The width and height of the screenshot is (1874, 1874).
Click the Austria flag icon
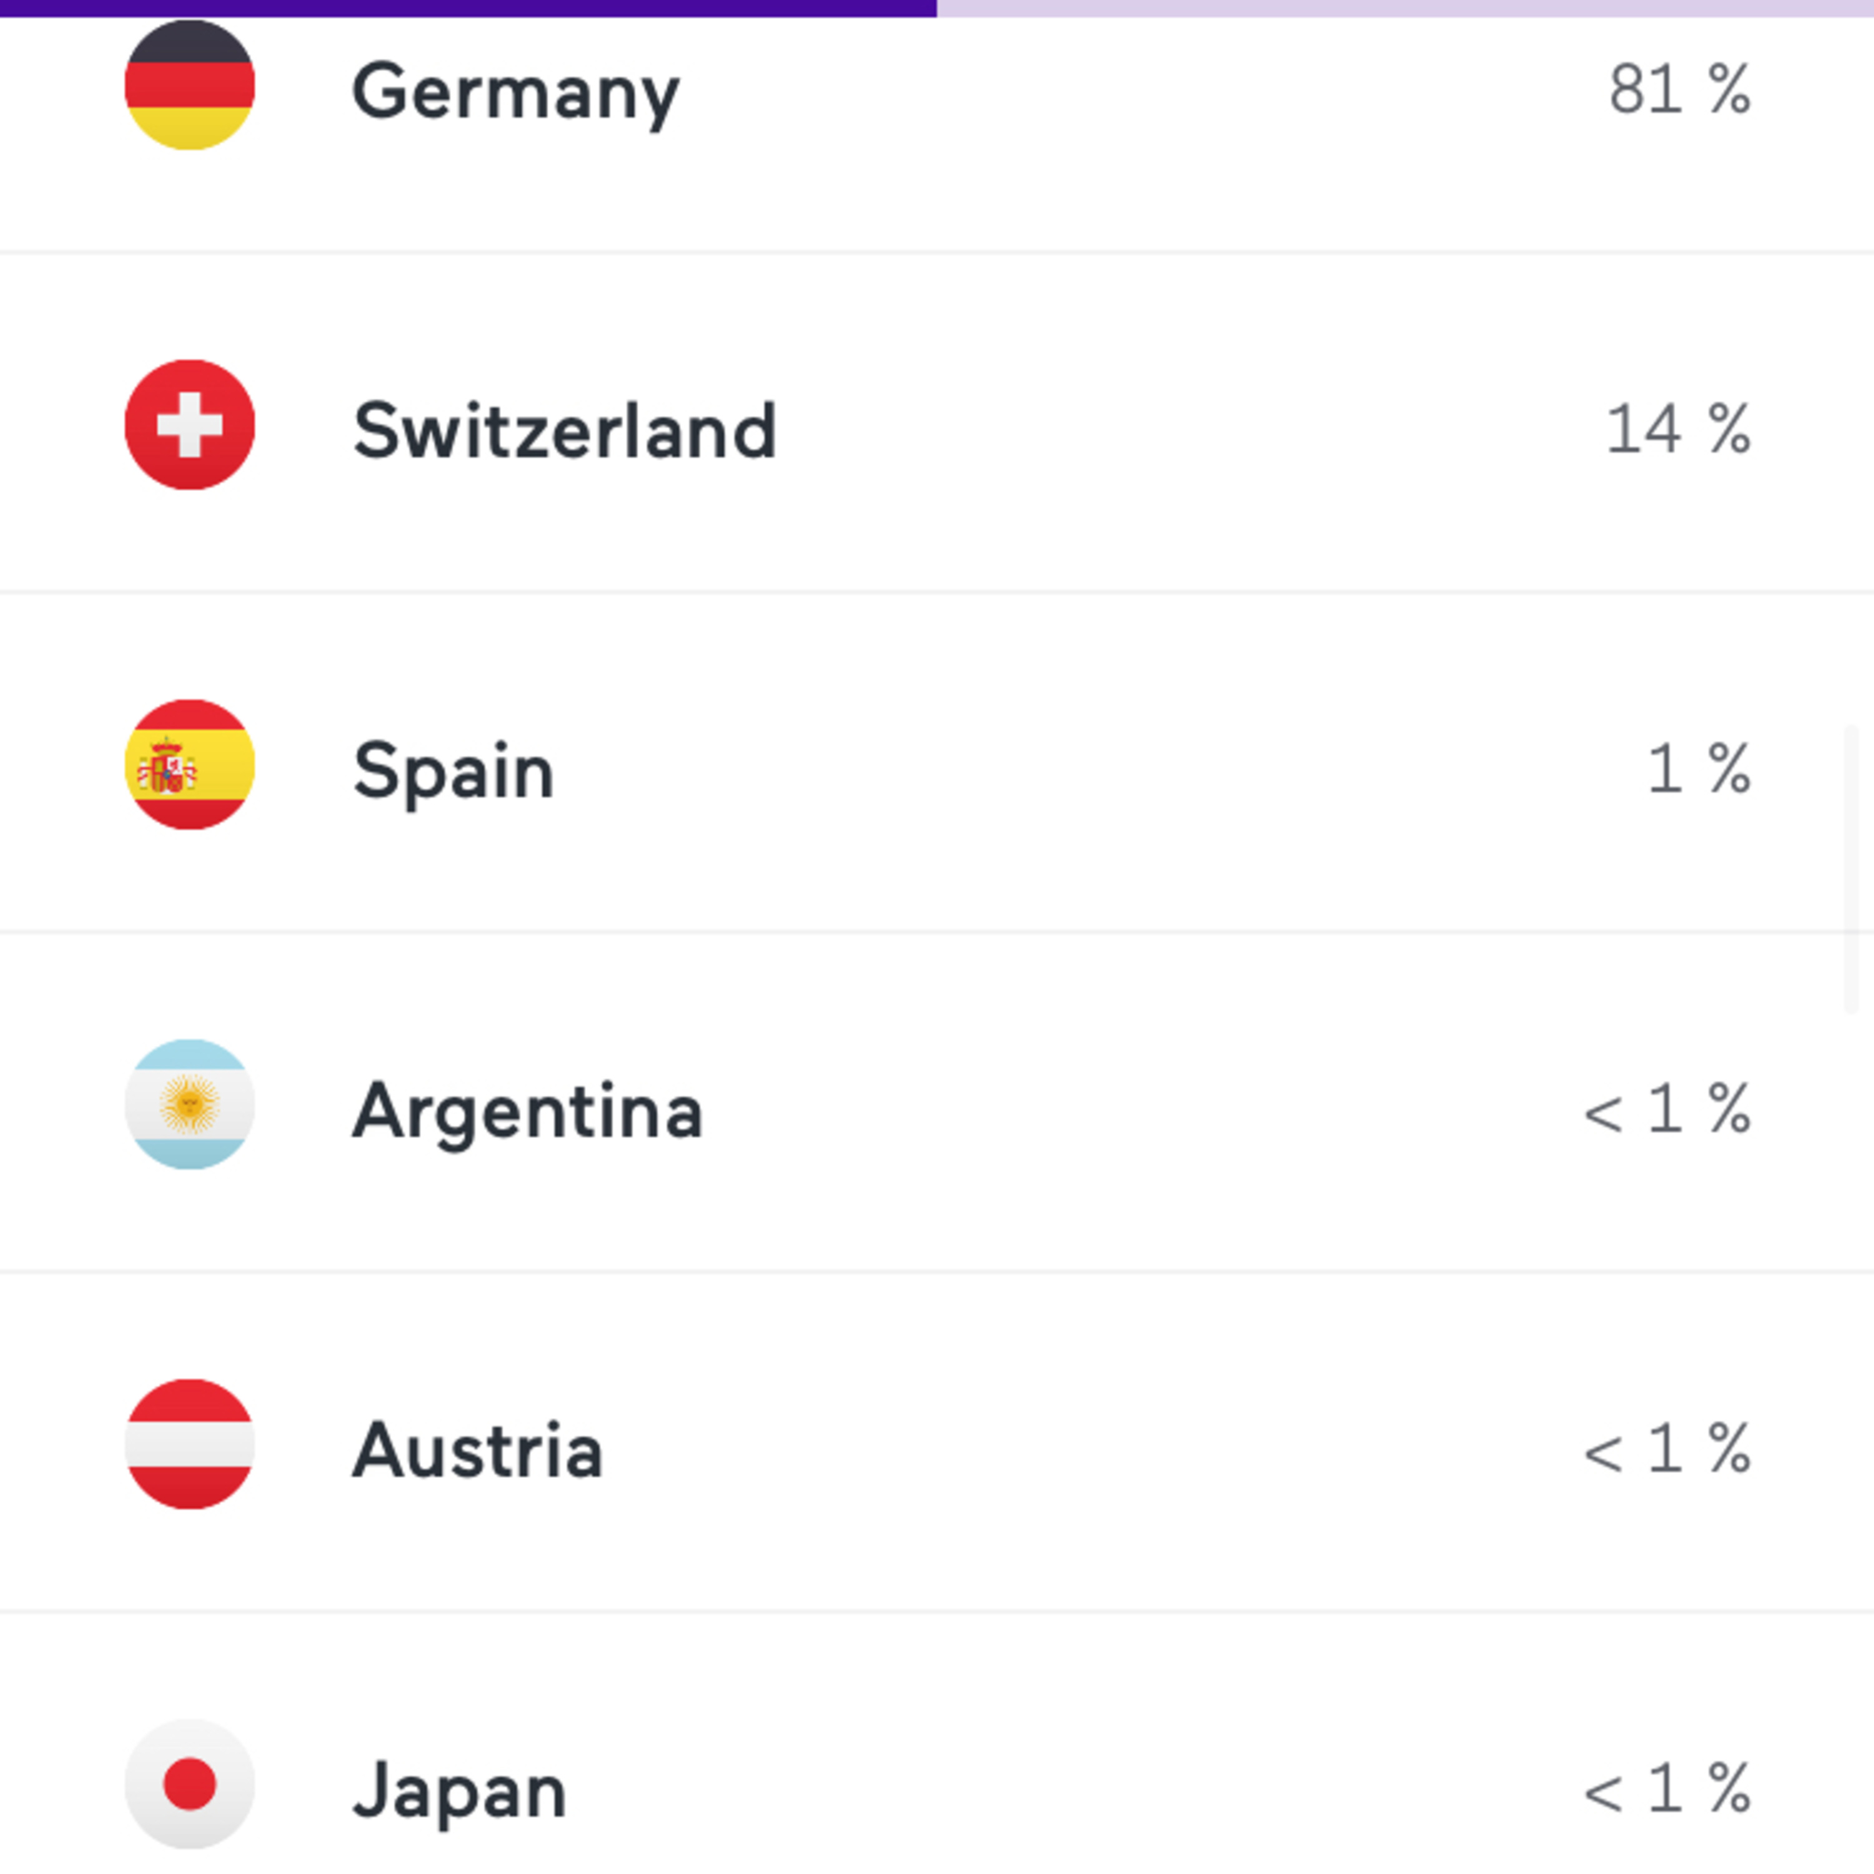point(190,1444)
